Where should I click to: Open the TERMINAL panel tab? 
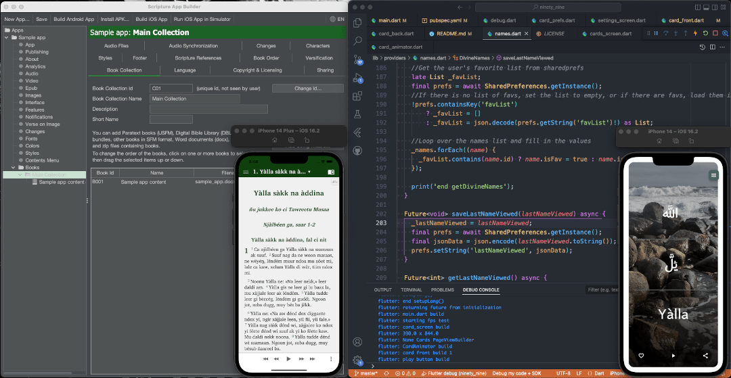(412, 289)
